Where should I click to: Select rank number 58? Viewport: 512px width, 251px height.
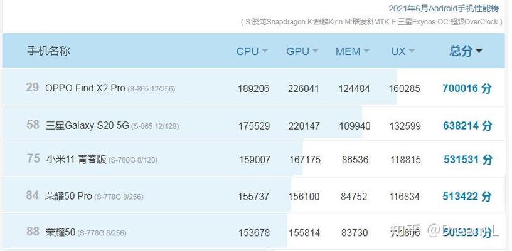click(33, 125)
